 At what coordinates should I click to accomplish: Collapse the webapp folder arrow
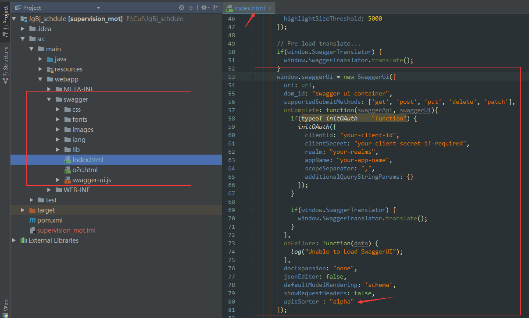click(x=40, y=79)
